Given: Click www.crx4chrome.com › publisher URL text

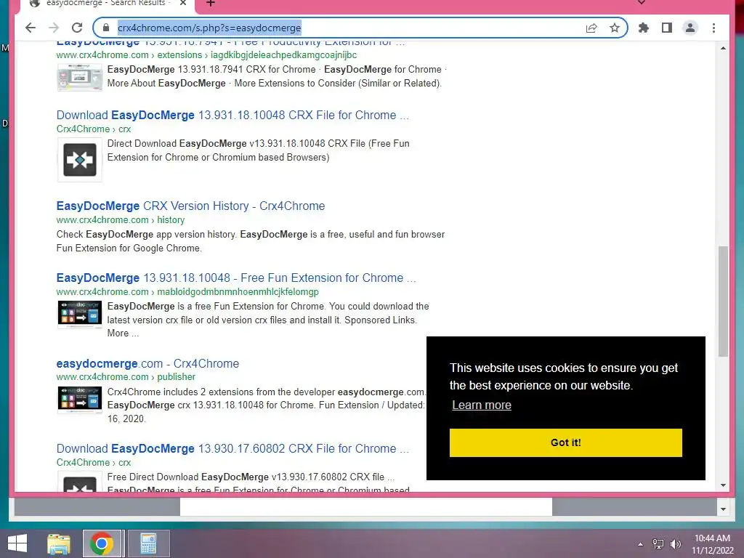Looking at the screenshot, I should pos(126,377).
